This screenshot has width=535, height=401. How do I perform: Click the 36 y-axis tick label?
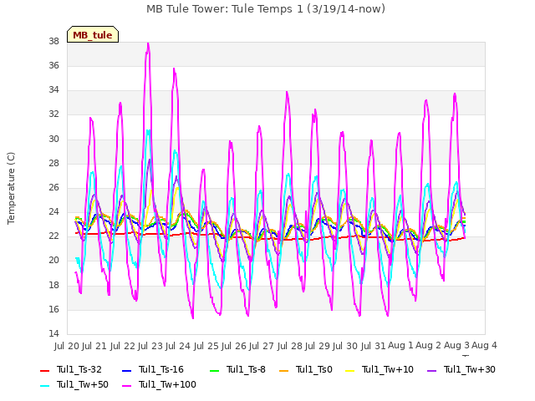[x=53, y=65]
